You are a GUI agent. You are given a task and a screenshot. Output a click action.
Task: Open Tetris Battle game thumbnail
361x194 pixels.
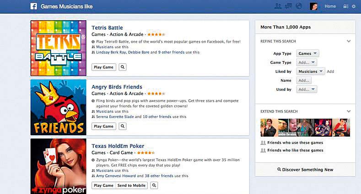[x=59, y=48]
